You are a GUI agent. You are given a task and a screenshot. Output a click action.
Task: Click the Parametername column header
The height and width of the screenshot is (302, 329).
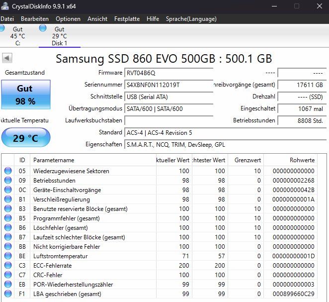point(93,160)
